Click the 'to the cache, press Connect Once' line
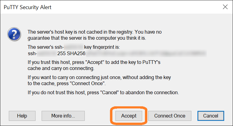 click(67, 84)
